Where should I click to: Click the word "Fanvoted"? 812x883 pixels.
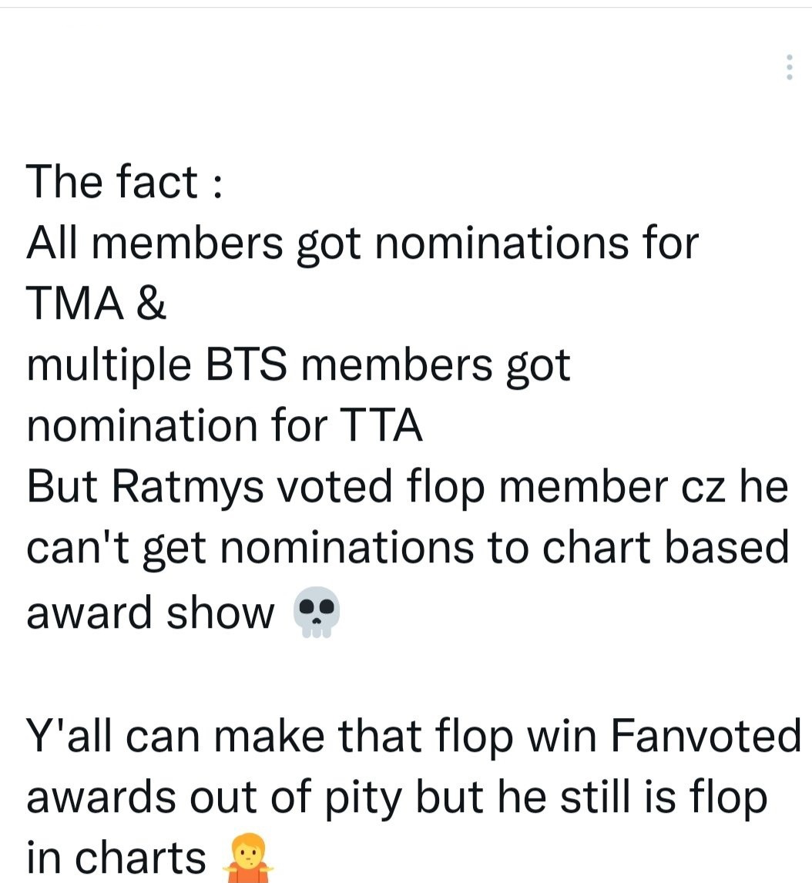point(706,735)
